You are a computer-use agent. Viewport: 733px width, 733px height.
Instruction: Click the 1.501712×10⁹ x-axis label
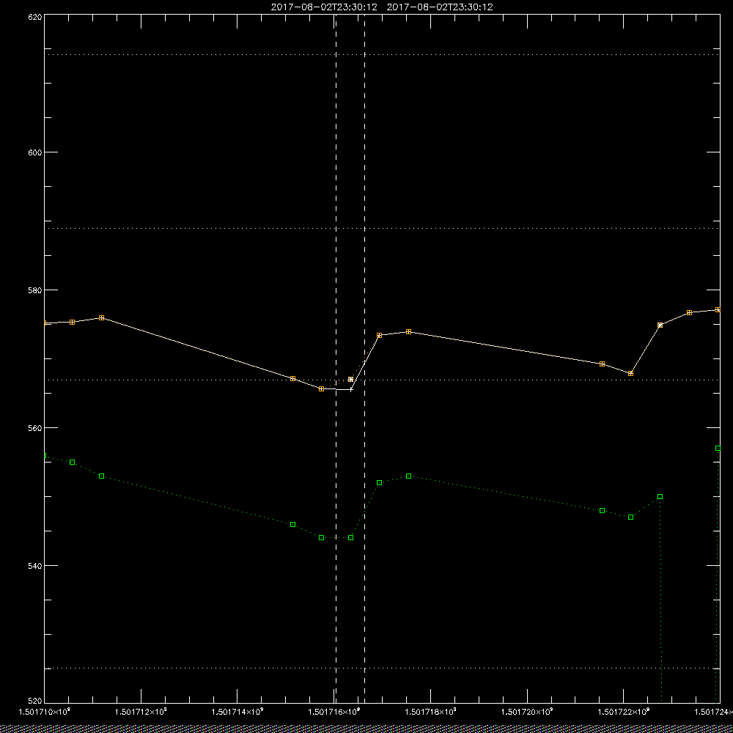(141, 712)
